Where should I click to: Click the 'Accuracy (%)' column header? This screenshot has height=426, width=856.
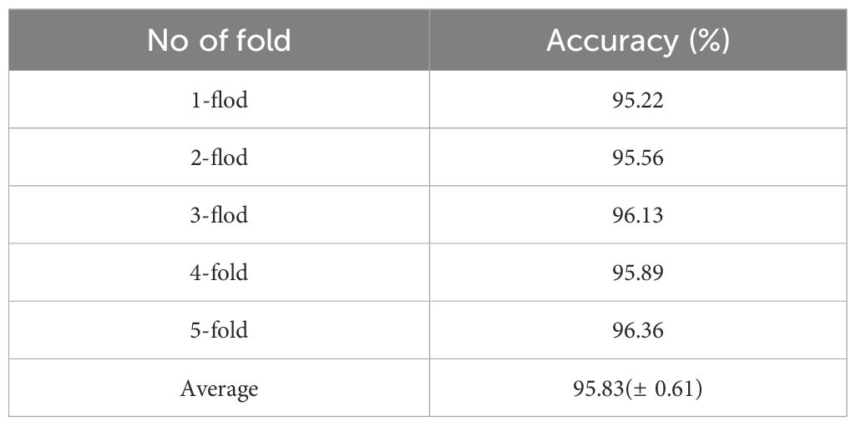point(638,40)
